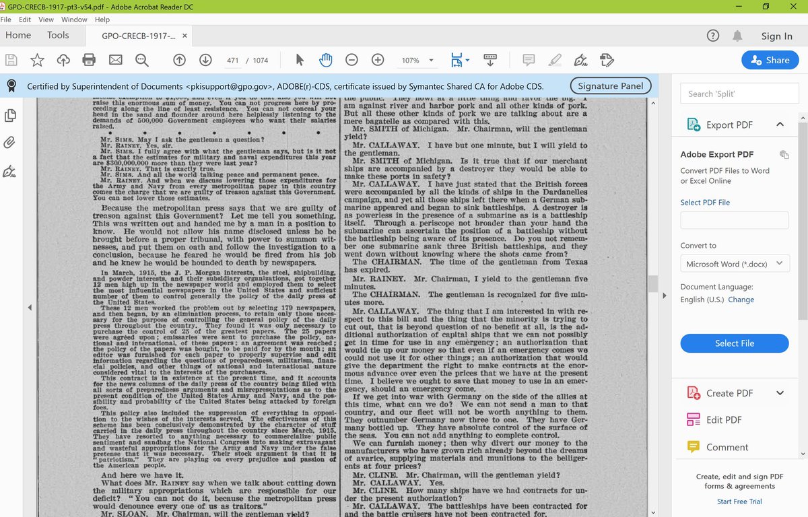Expand the Create PDF section
This screenshot has height=517, width=808.
point(780,392)
